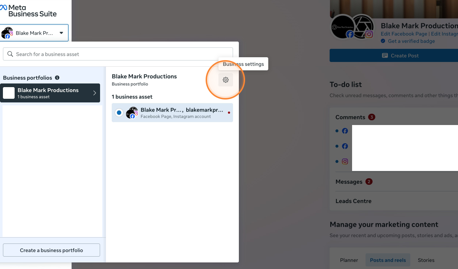458x269 pixels.
Task: Expand Blake Mark Productions portfolio chevron
Action: (x=95, y=93)
